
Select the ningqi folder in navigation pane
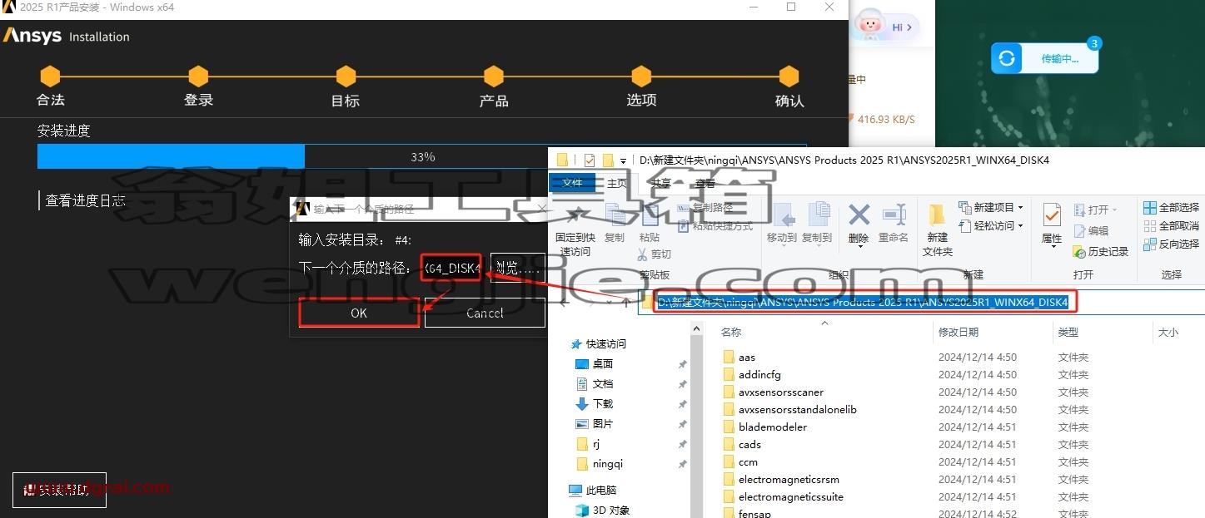point(608,463)
